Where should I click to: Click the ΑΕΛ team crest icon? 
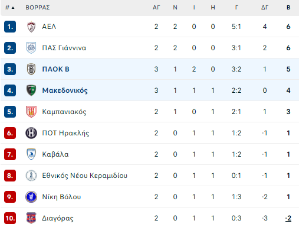point(31,27)
